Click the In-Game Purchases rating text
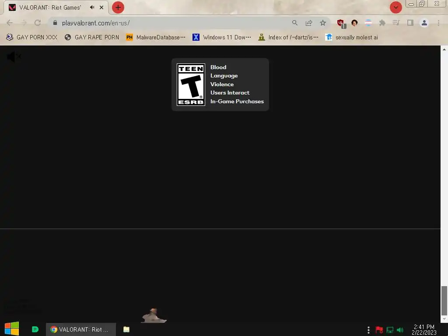The image size is (448, 336). 237,101
